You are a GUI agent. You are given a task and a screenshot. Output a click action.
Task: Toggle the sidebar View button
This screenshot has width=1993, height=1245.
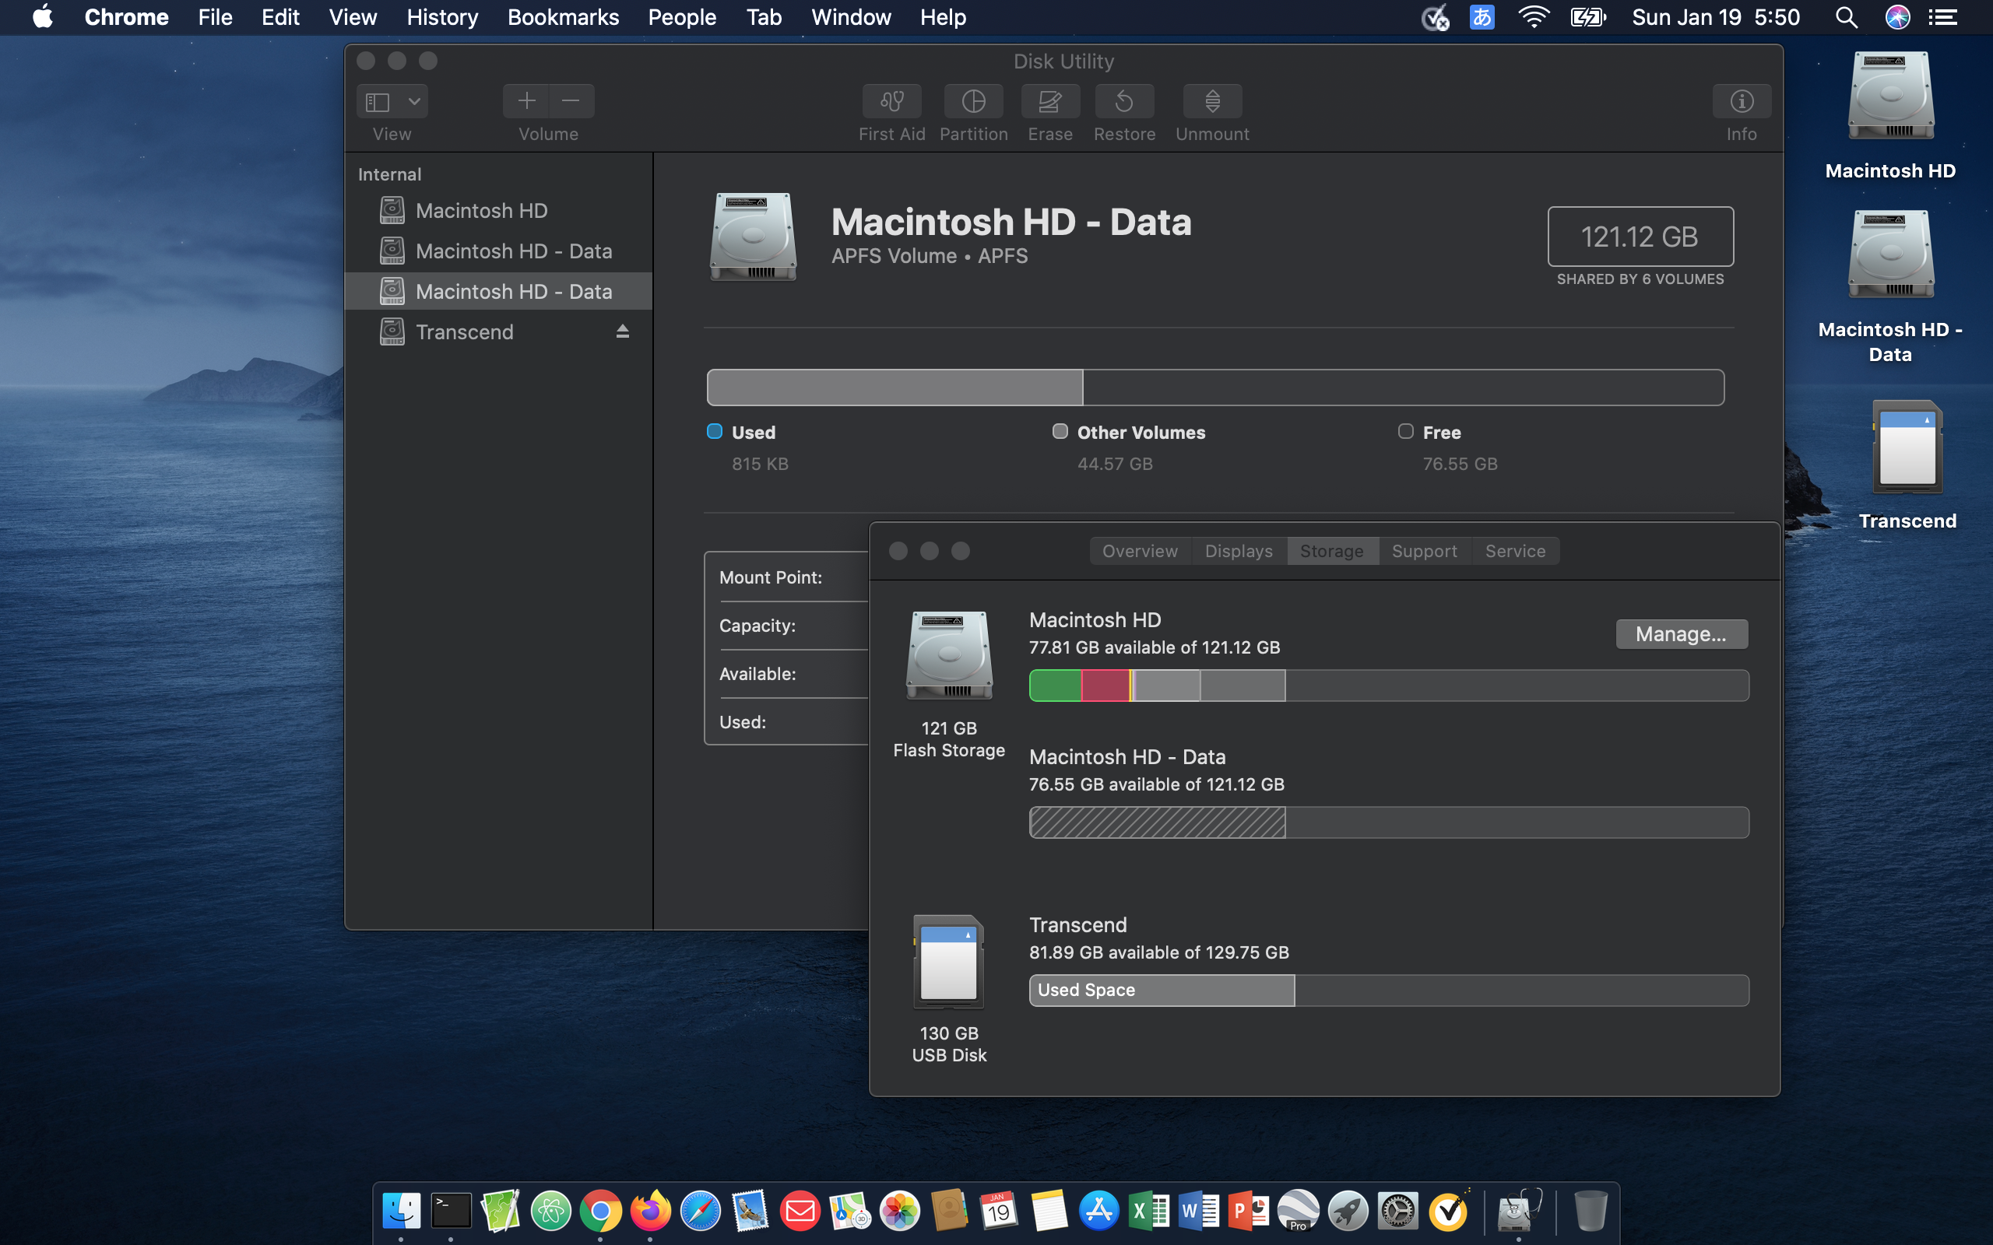pyautogui.click(x=378, y=101)
